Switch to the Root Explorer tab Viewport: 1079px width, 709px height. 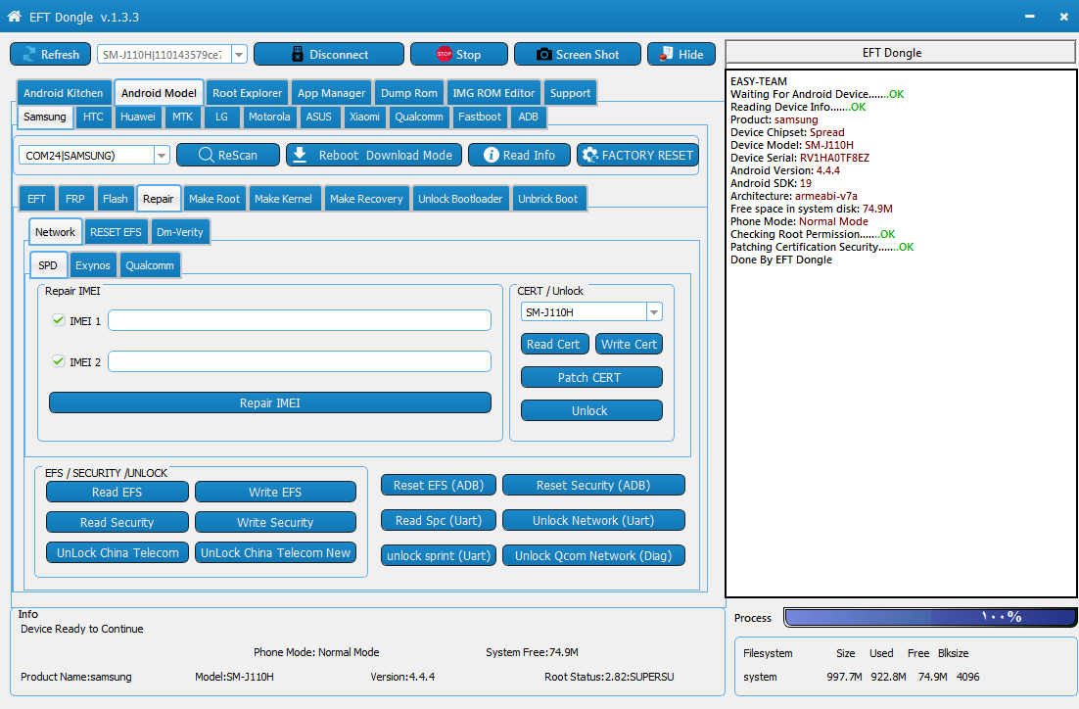click(x=247, y=93)
